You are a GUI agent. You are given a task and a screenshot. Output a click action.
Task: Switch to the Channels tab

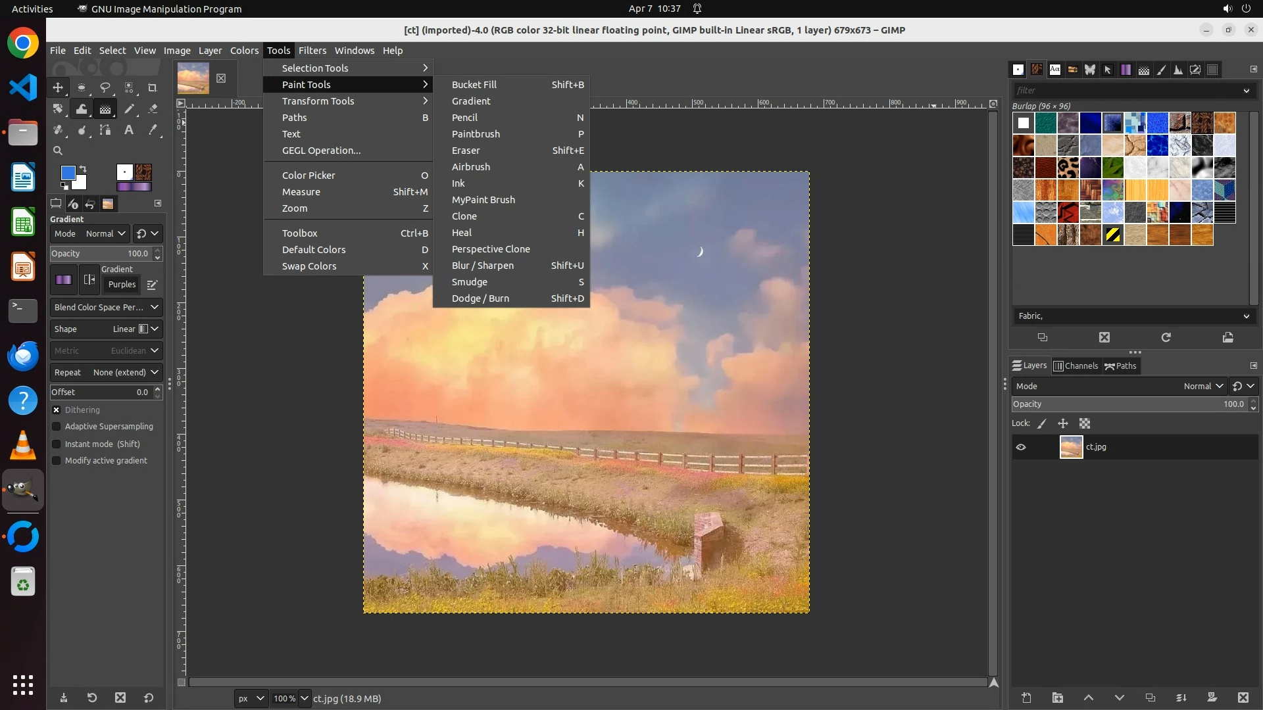click(1076, 366)
